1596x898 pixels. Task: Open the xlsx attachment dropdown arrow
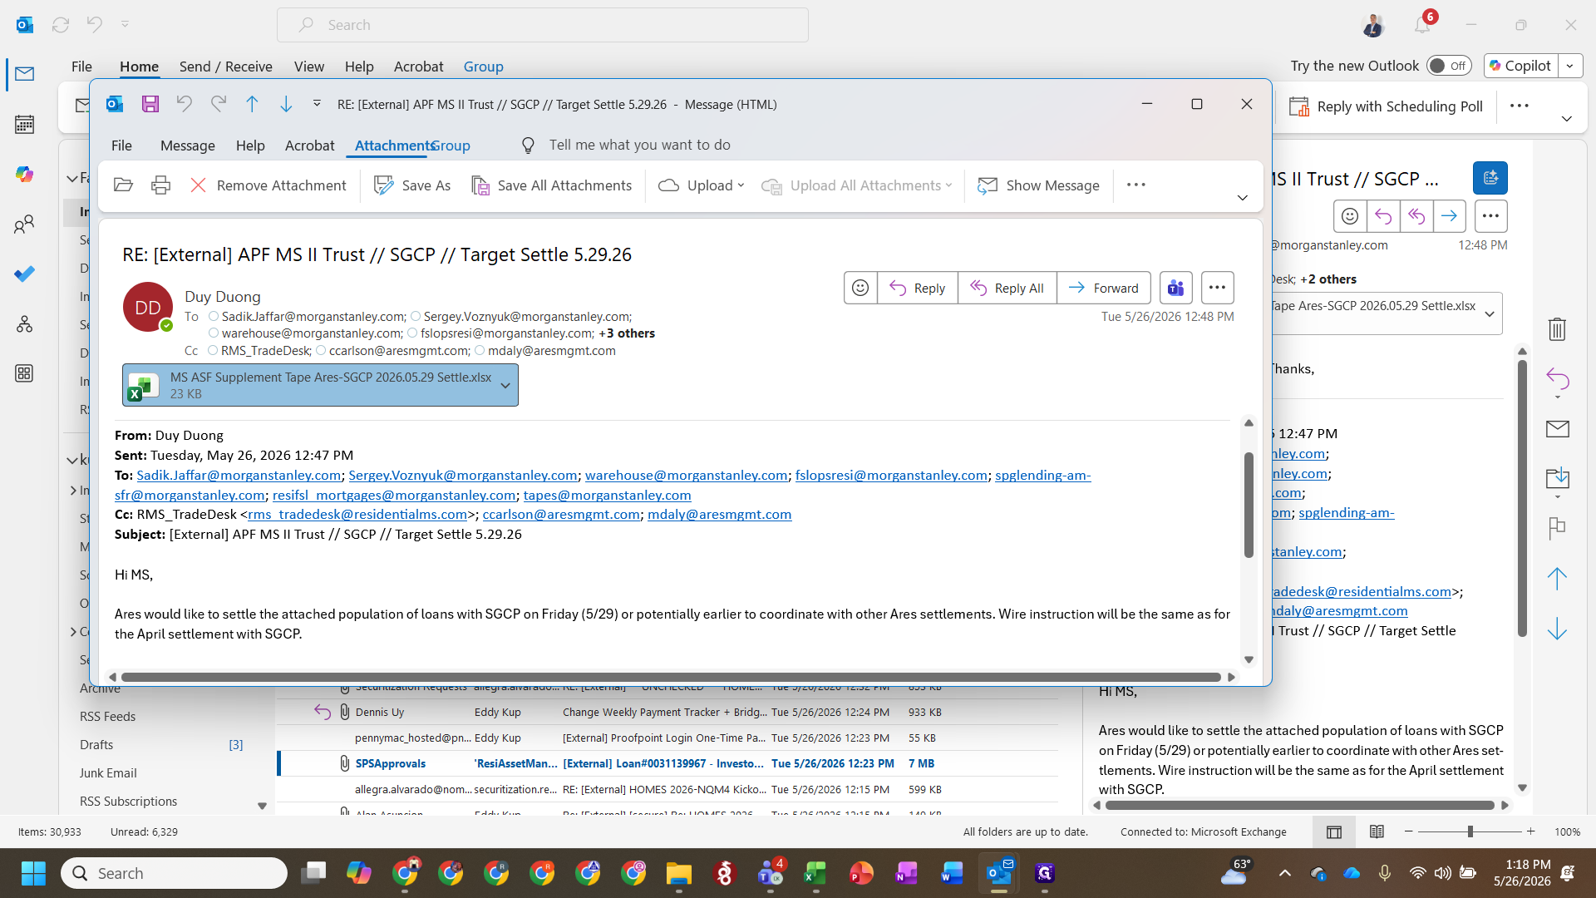pos(505,385)
